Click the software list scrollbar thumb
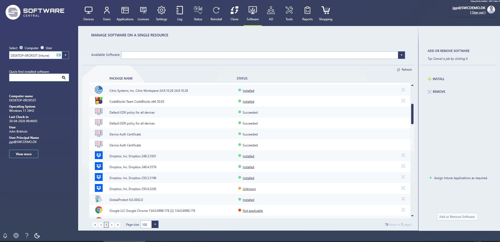Image resolution: width=500 pixels, height=242 pixels. coord(412,114)
